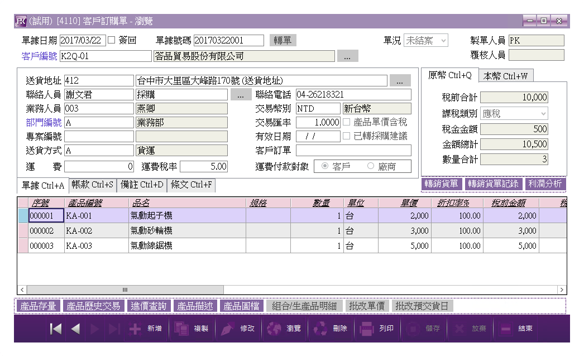The height and width of the screenshot is (357, 584).
Task: Click the 轉銷貨單 button
Action: click(441, 184)
